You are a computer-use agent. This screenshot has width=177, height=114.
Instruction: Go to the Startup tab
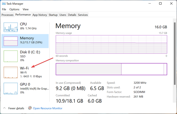pyautogui.click(x=53, y=15)
